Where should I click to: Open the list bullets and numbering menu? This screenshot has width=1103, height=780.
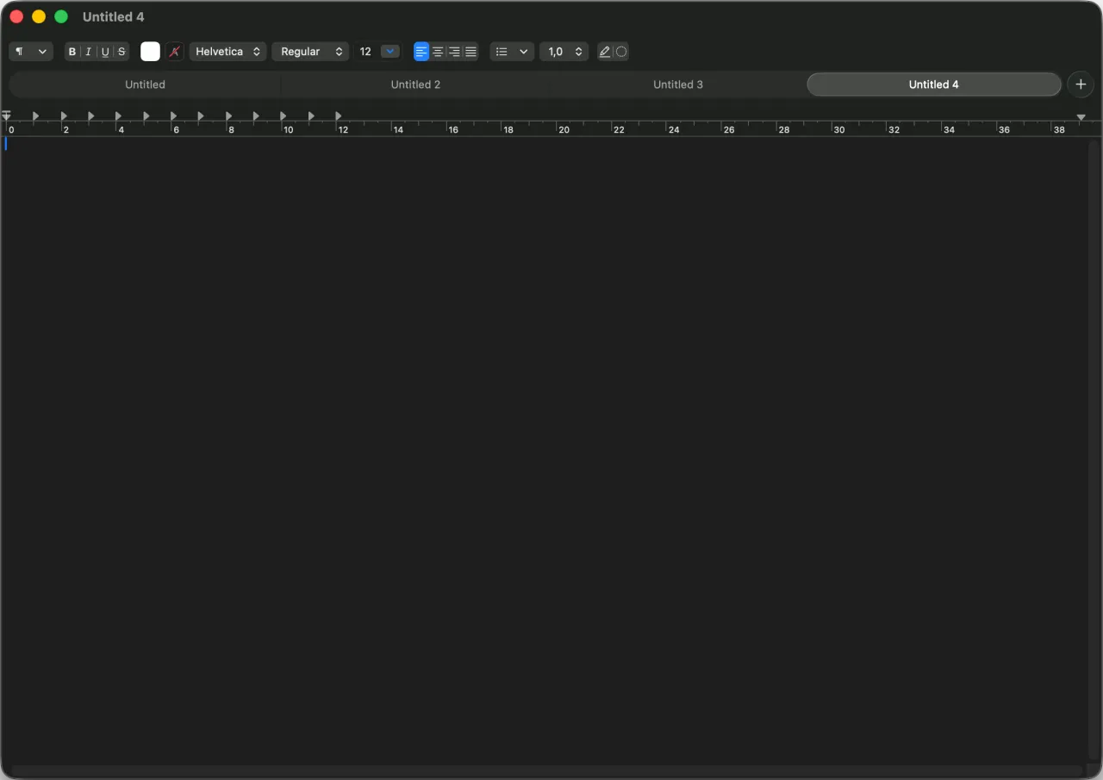(512, 52)
